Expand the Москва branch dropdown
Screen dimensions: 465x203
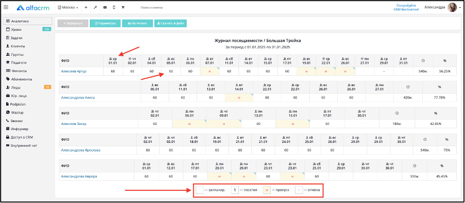pos(68,8)
